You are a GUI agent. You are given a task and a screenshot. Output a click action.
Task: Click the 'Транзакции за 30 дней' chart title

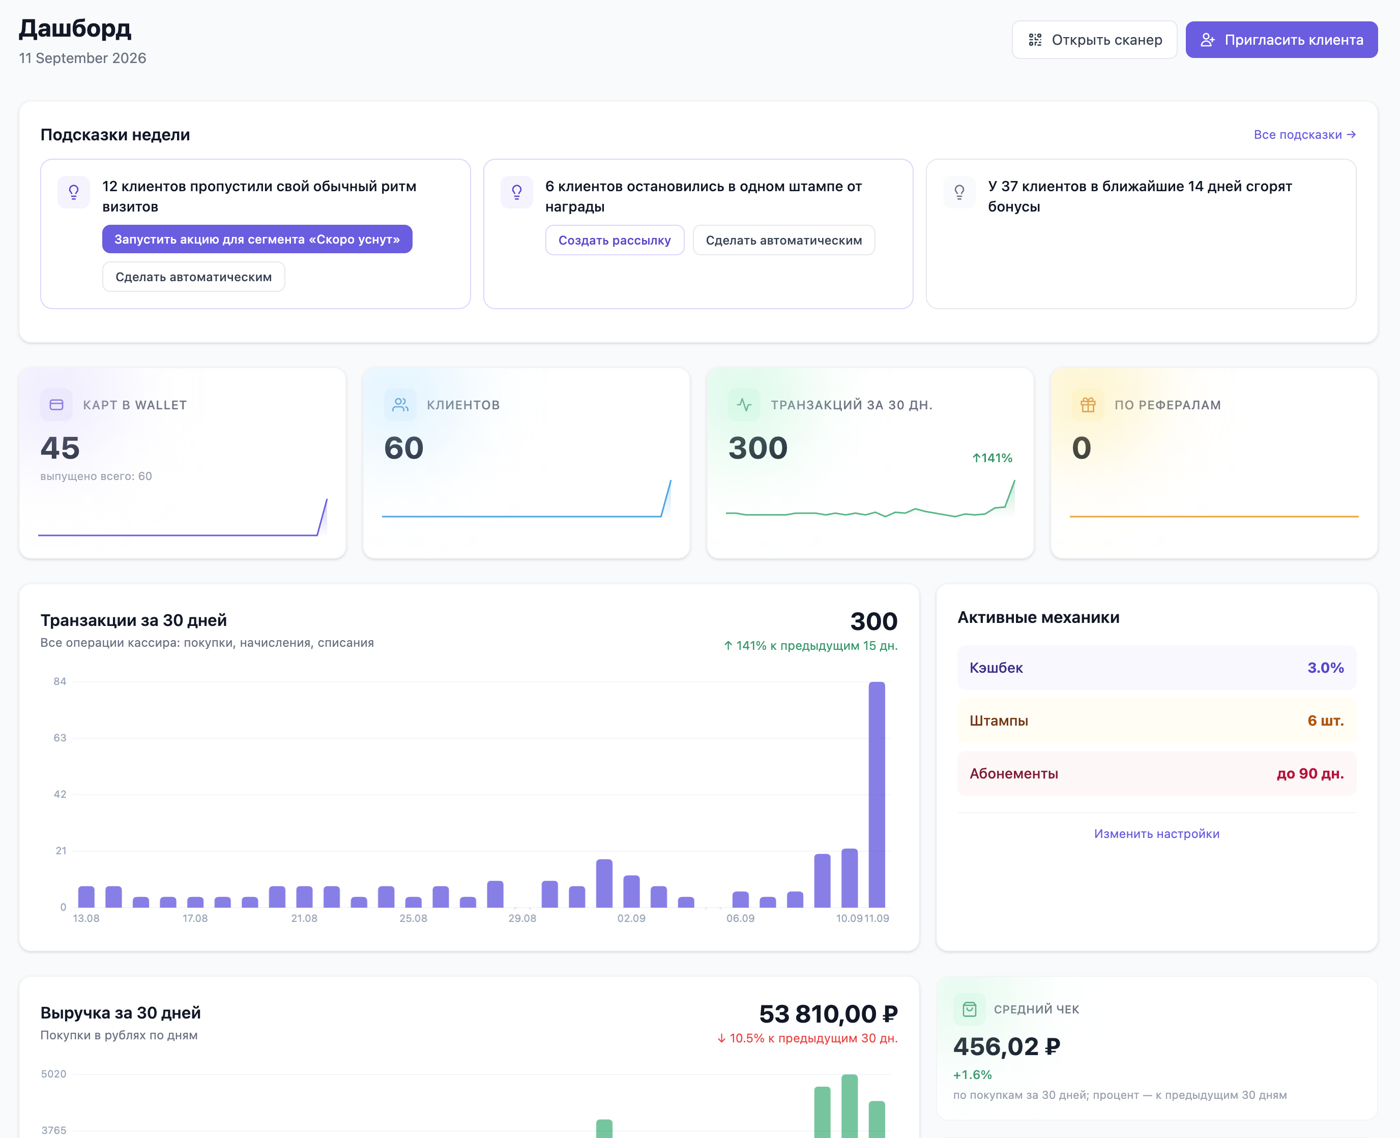click(x=134, y=620)
